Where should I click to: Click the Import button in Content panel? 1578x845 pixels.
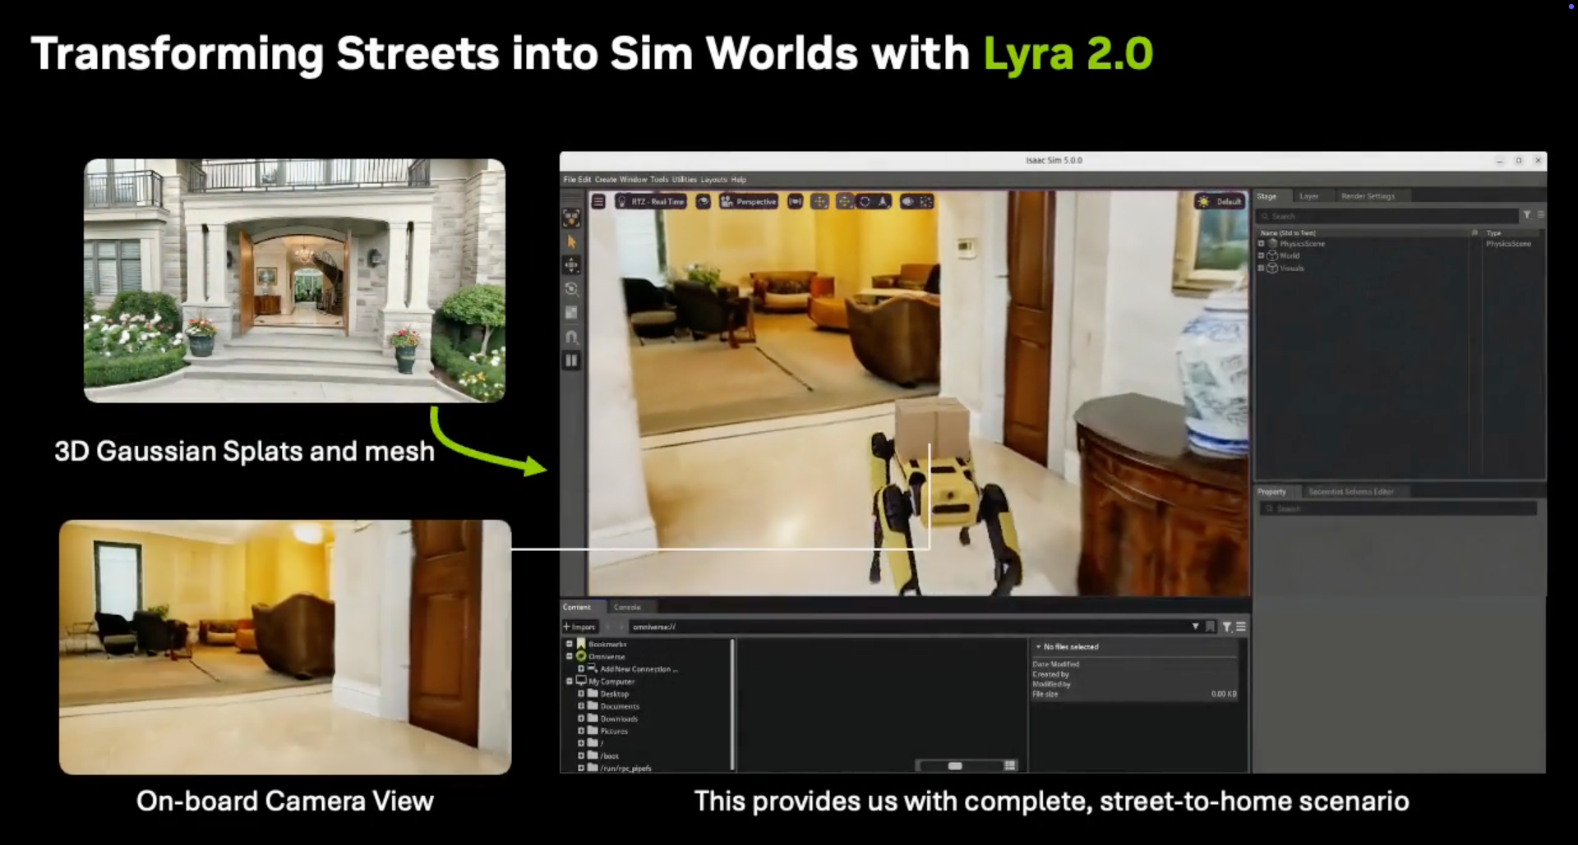click(580, 627)
